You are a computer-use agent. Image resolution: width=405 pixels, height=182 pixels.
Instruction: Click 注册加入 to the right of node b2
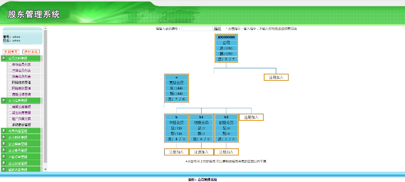pos(251,117)
